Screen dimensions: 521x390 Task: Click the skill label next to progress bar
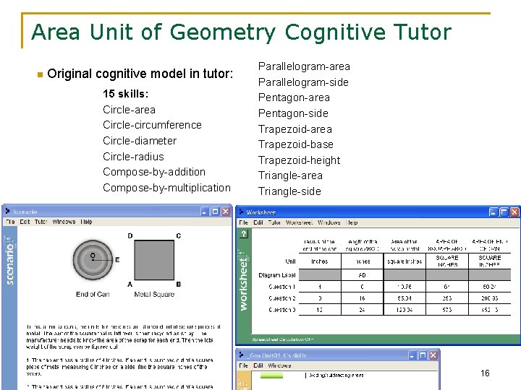pos(336,376)
